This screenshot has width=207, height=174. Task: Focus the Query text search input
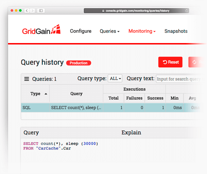pyautogui.click(x=180, y=79)
